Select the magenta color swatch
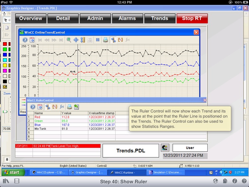The height and width of the screenshot is (187, 249). (5, 71)
